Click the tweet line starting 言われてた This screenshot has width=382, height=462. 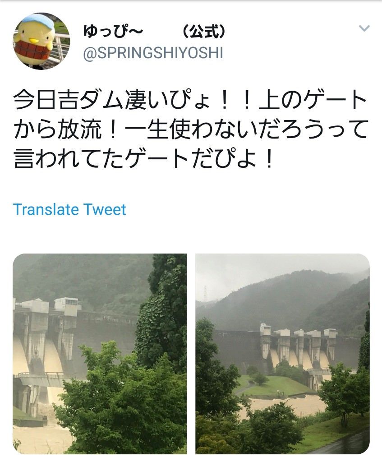[143, 159]
